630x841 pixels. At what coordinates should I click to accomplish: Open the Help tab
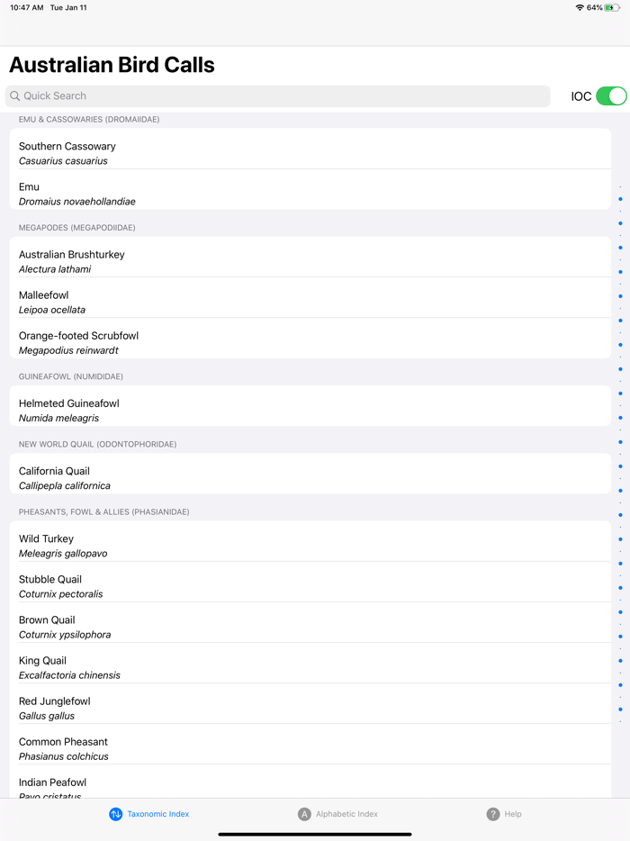pyautogui.click(x=504, y=814)
